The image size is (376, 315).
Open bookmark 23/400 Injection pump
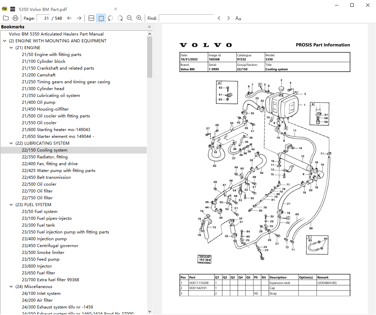[x=44, y=239]
